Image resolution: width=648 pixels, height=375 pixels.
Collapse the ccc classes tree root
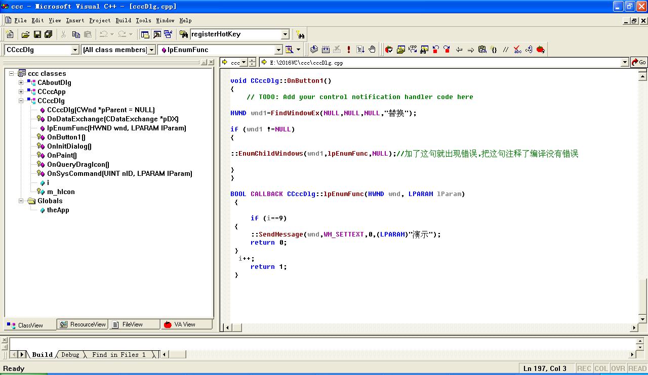pyautogui.click(x=12, y=73)
